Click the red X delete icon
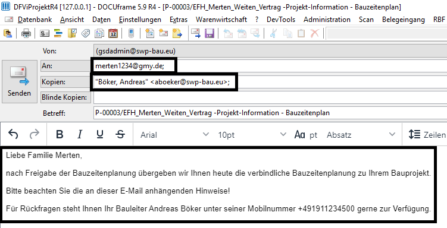The width and height of the screenshot is (447, 228). [x=315, y=33]
